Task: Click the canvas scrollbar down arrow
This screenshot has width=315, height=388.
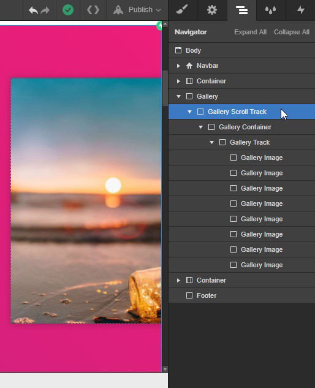Action: coord(165,370)
